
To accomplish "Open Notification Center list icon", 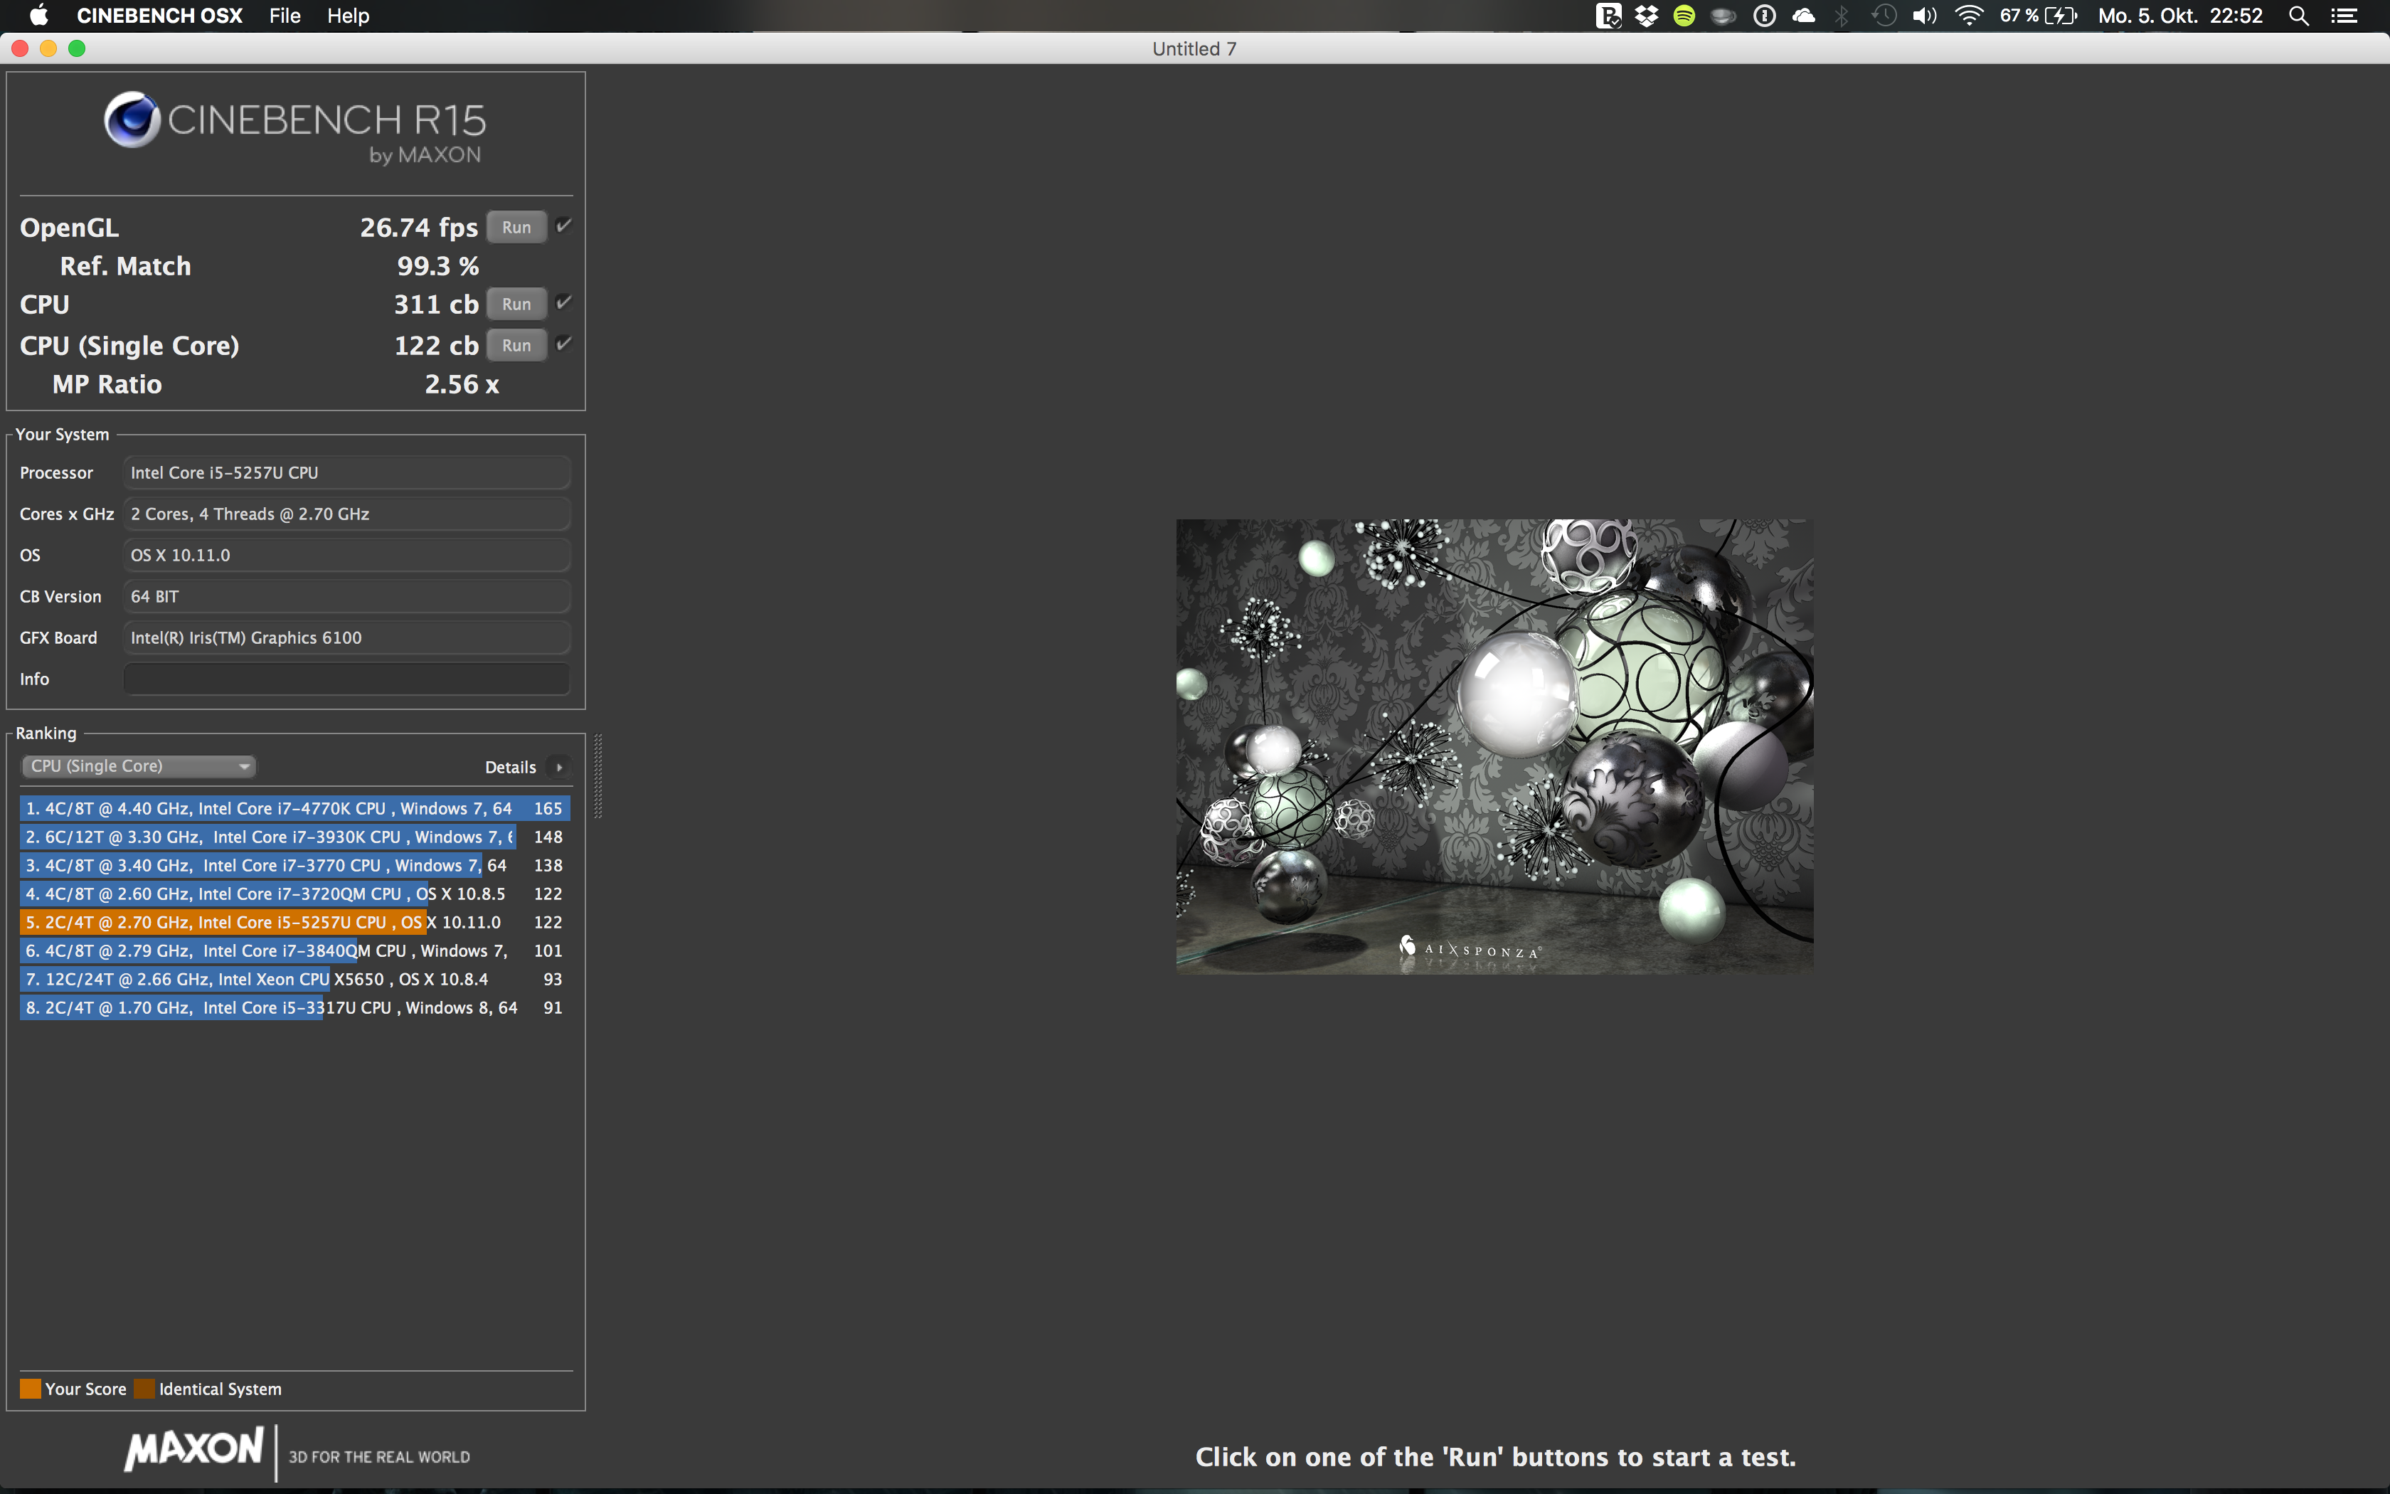I will click(2344, 16).
